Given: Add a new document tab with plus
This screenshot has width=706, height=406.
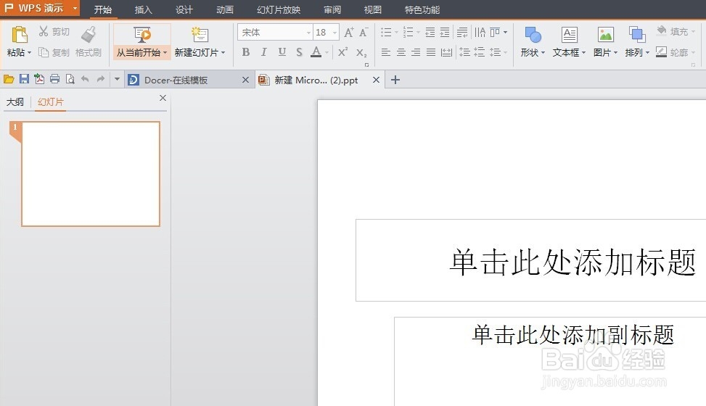Looking at the screenshot, I should click(395, 80).
